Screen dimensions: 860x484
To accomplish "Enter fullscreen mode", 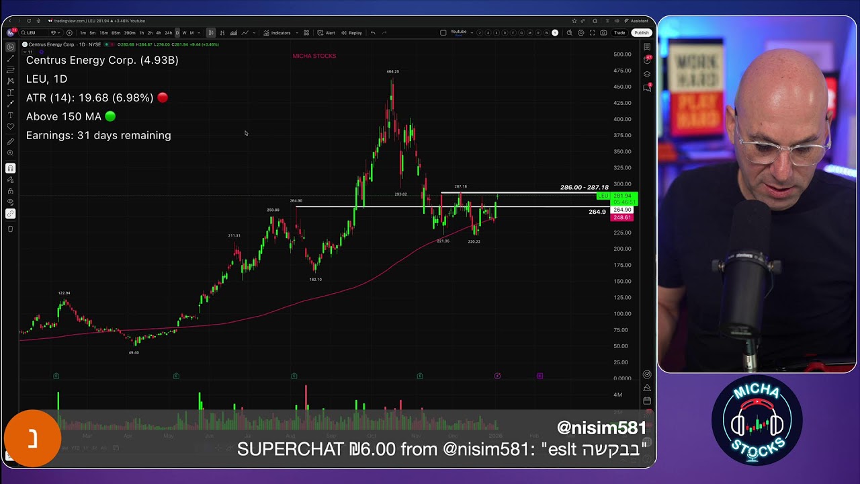I will point(593,32).
